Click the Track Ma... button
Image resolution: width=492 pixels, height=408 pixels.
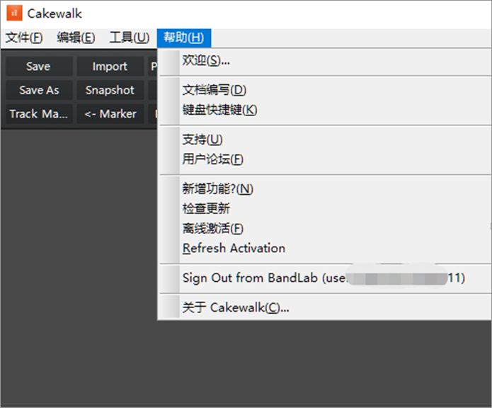[39, 113]
